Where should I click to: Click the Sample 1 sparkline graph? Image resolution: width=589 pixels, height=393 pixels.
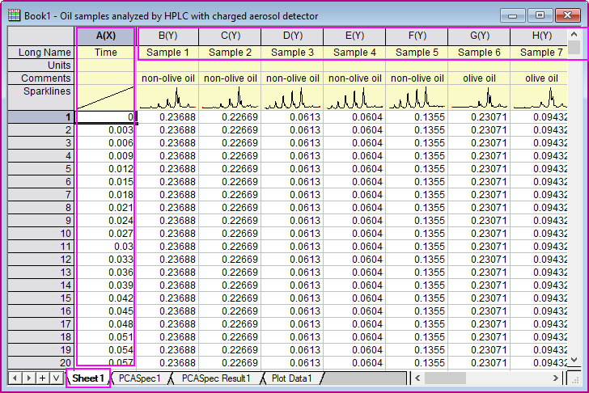[x=167, y=97]
